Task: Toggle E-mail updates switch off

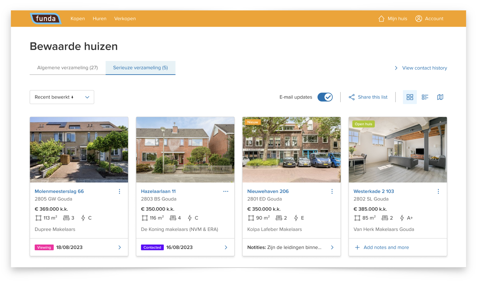Action: 325,97
